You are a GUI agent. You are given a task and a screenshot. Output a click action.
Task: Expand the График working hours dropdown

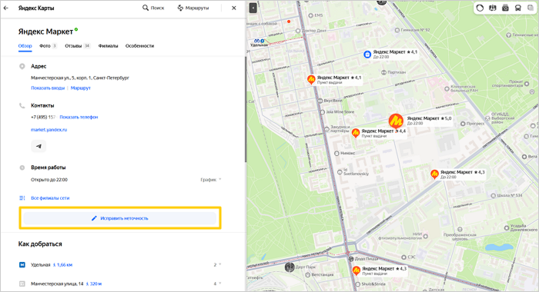(x=211, y=180)
